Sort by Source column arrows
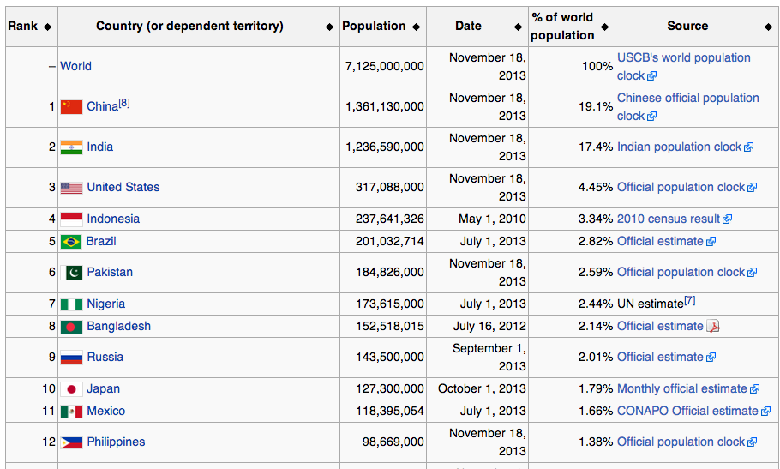Viewport: 780px width, 469px height. 767,27
